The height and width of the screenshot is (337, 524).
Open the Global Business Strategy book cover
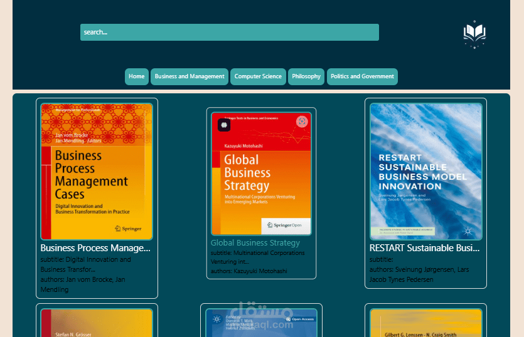(x=261, y=174)
